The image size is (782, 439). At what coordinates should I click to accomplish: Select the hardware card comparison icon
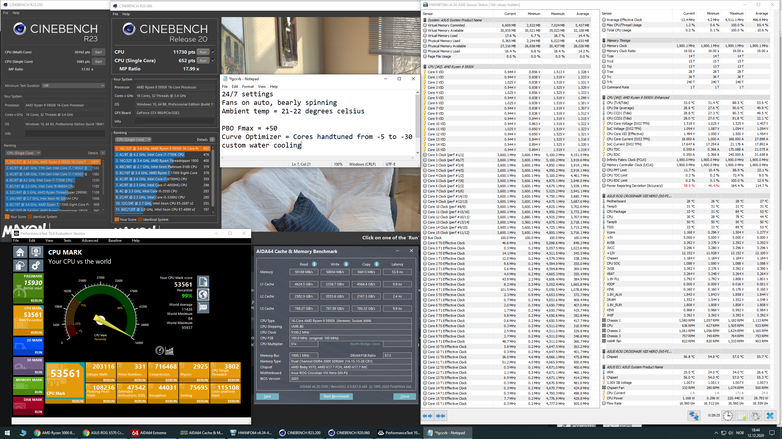click(203, 307)
